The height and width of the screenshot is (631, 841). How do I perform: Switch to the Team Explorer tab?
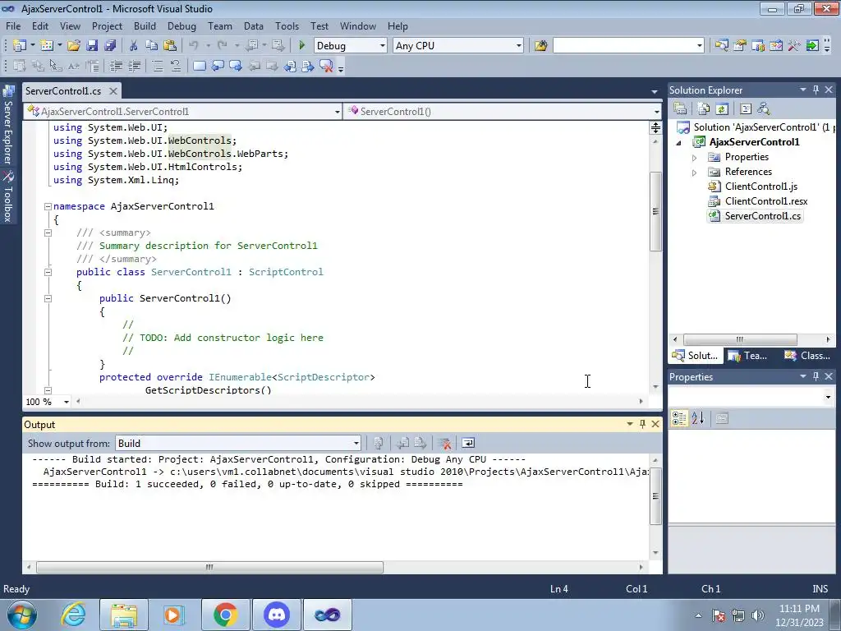click(748, 355)
